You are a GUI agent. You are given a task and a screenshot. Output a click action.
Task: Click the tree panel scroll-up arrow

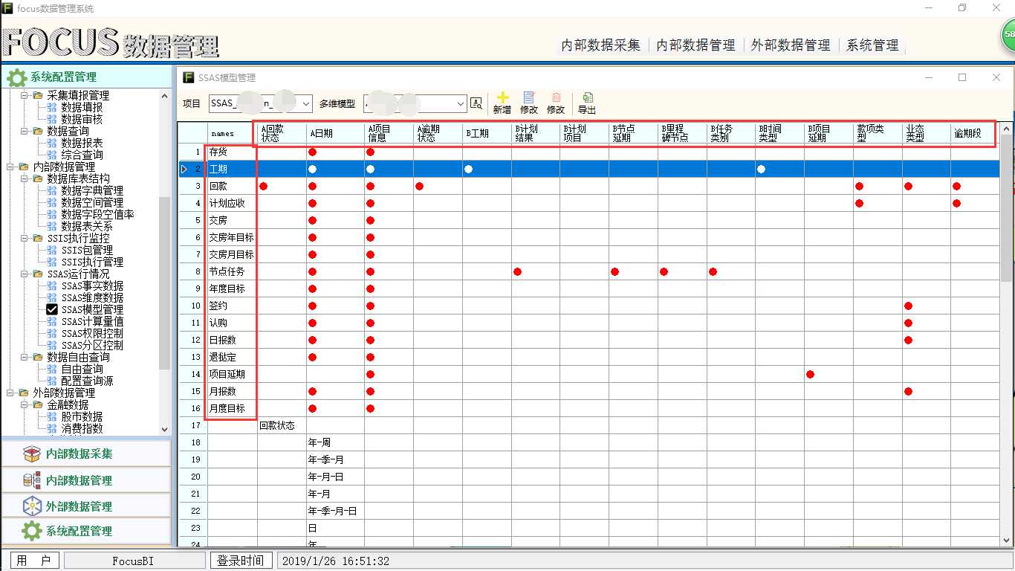pyautogui.click(x=164, y=95)
